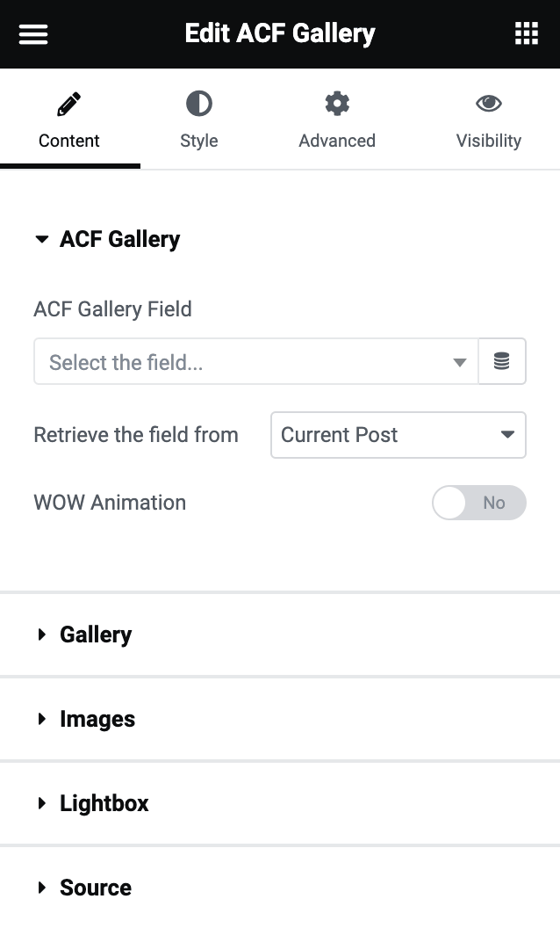Click the eye Visibility icon
The width and height of the screenshot is (560, 928).
(489, 103)
